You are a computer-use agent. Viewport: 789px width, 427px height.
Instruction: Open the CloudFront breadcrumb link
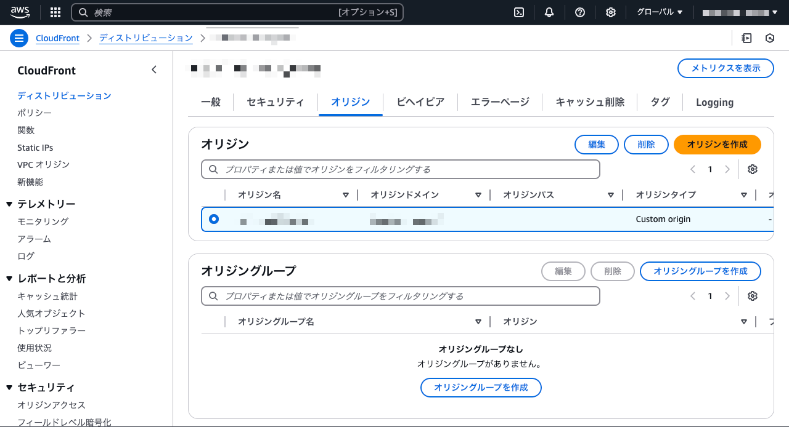pos(57,38)
